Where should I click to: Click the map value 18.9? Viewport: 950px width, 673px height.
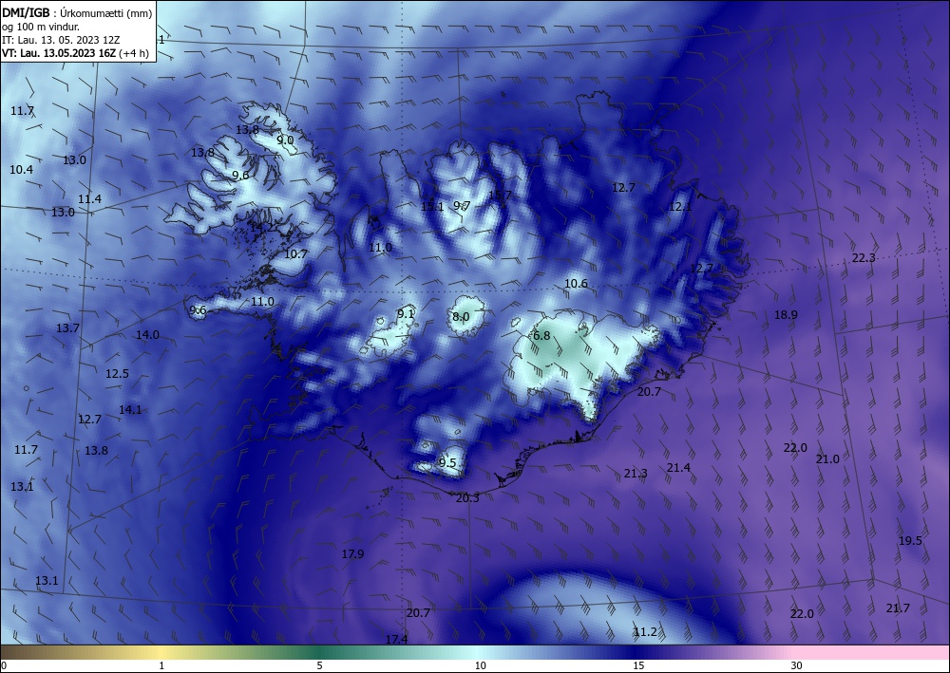[786, 315]
